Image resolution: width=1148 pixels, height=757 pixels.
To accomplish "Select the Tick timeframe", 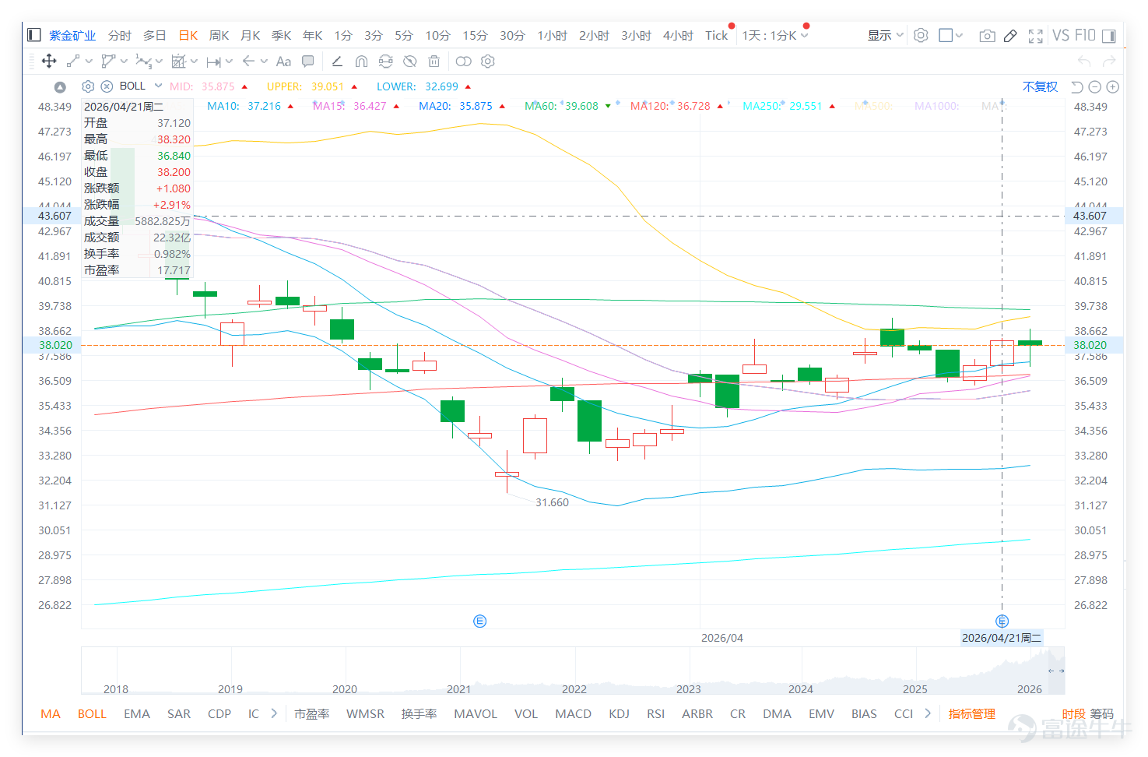I will coord(717,35).
